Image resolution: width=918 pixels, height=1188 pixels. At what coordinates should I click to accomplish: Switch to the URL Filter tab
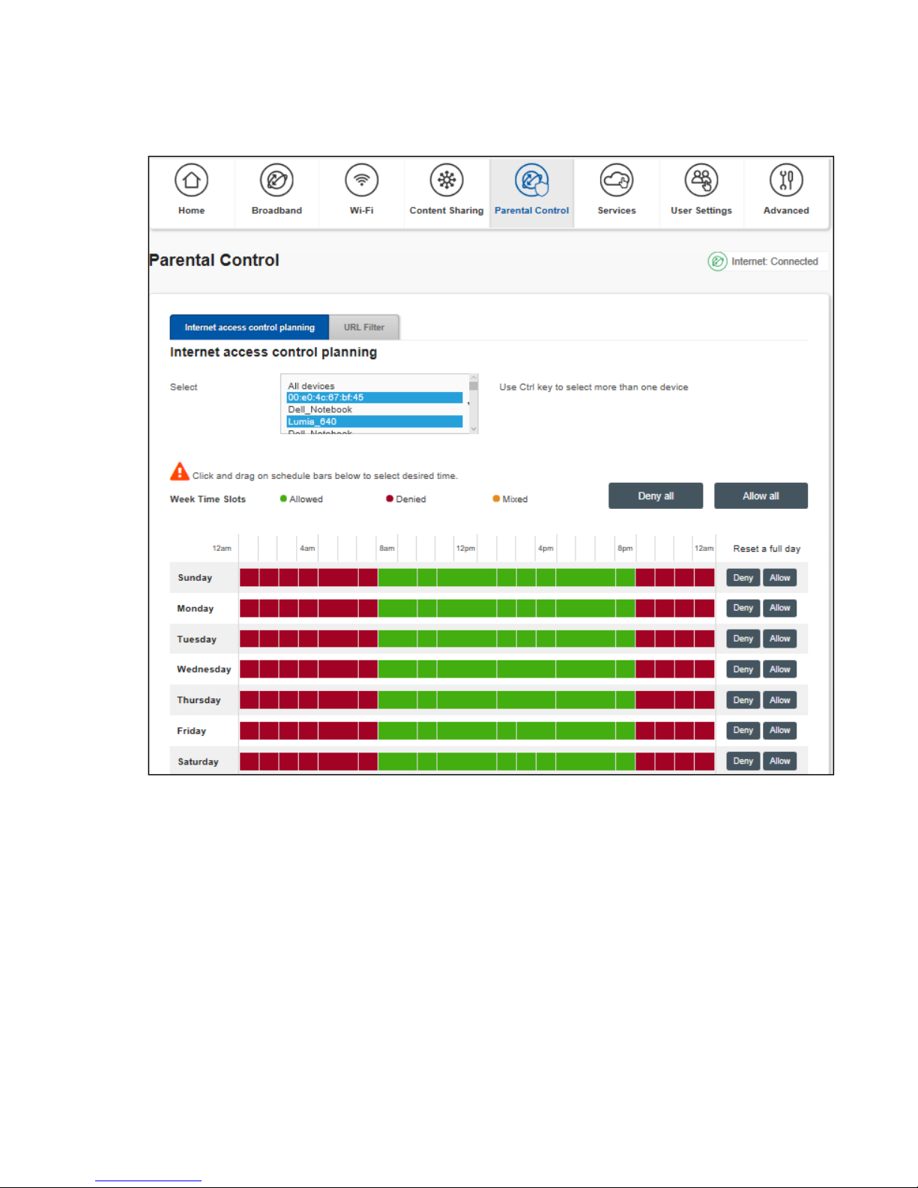[x=364, y=328]
